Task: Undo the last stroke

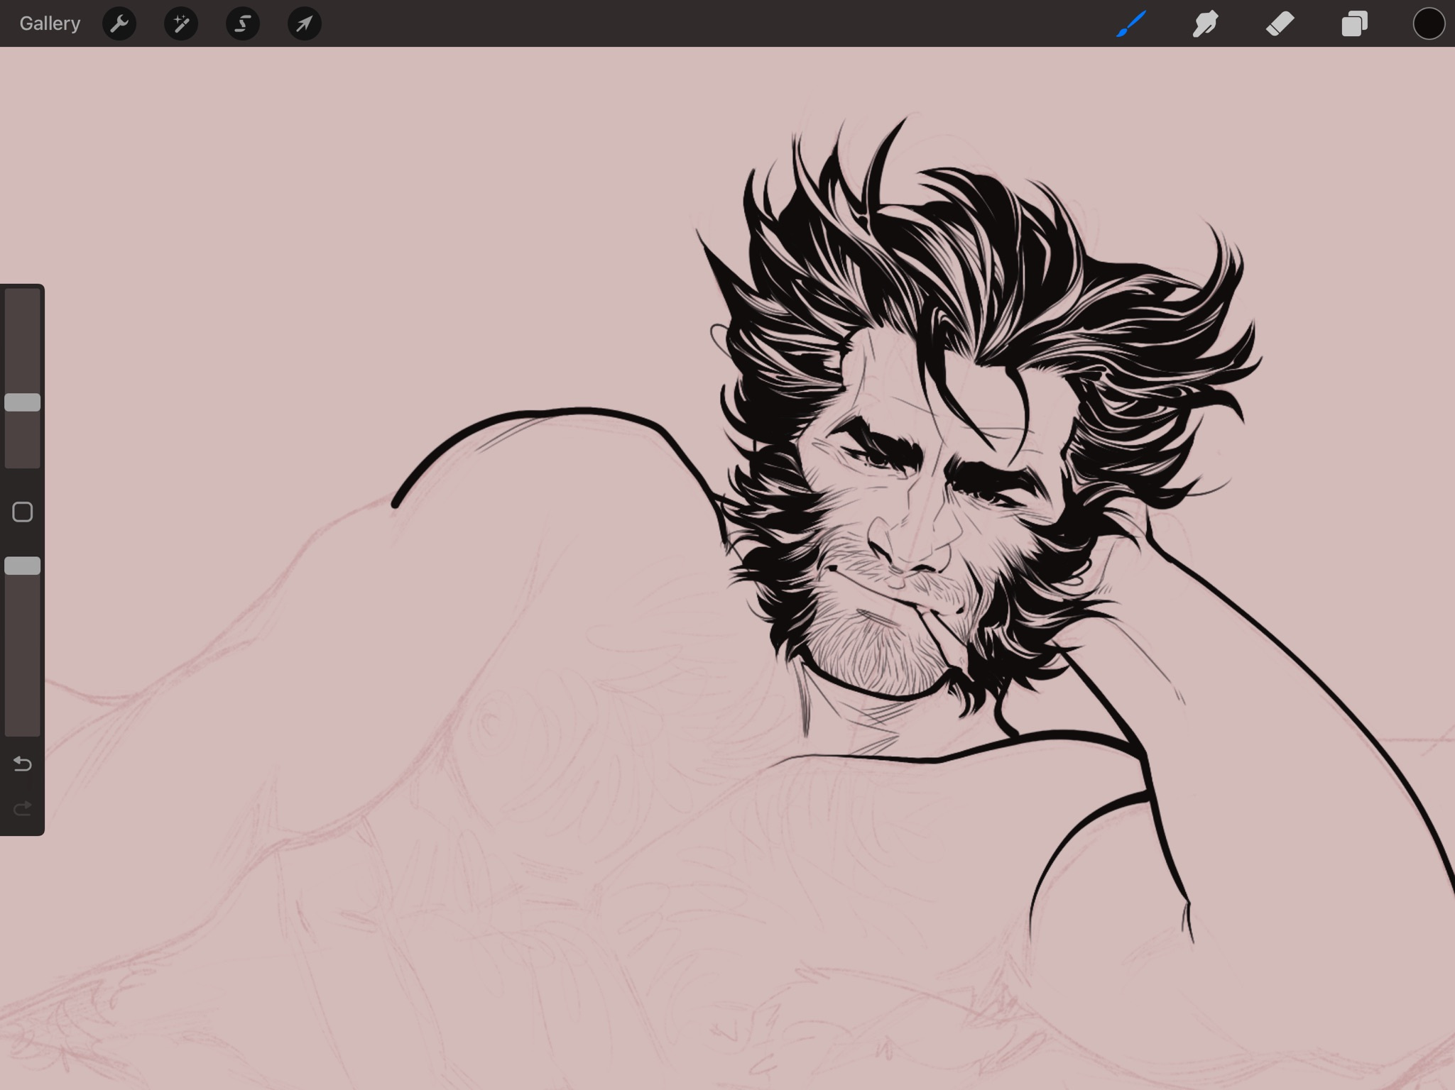Action: tap(23, 764)
